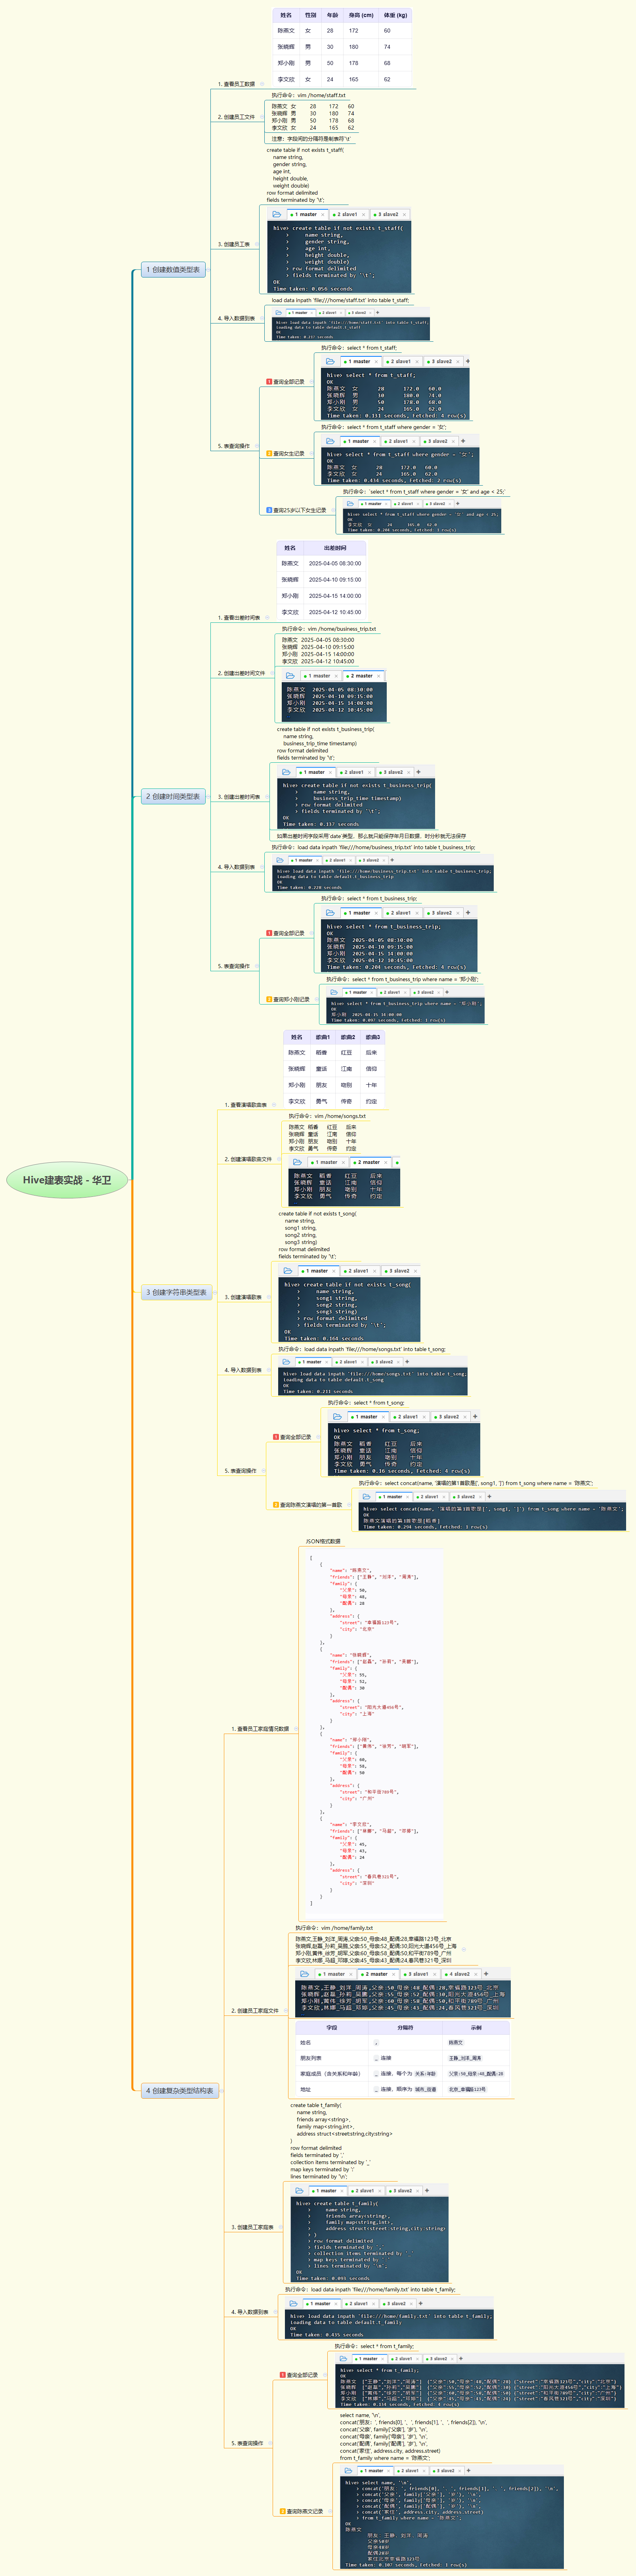Select topic 4 创建复杂类型结构表
The image size is (636, 2576).
pyautogui.click(x=180, y=2091)
